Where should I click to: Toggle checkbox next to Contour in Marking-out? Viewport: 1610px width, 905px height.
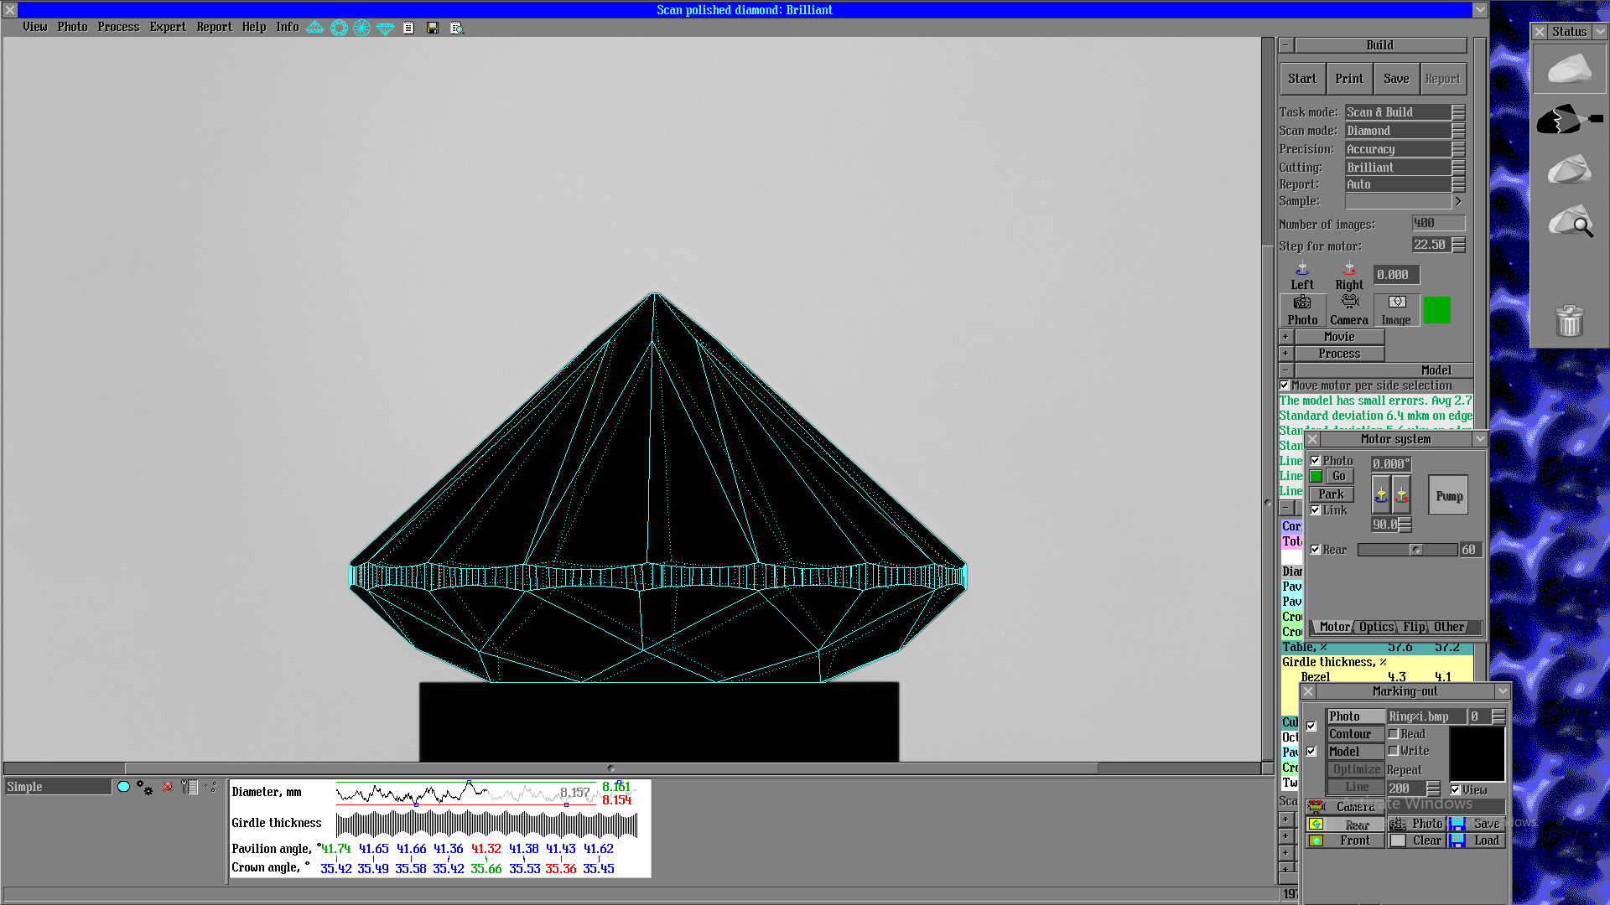(1311, 727)
